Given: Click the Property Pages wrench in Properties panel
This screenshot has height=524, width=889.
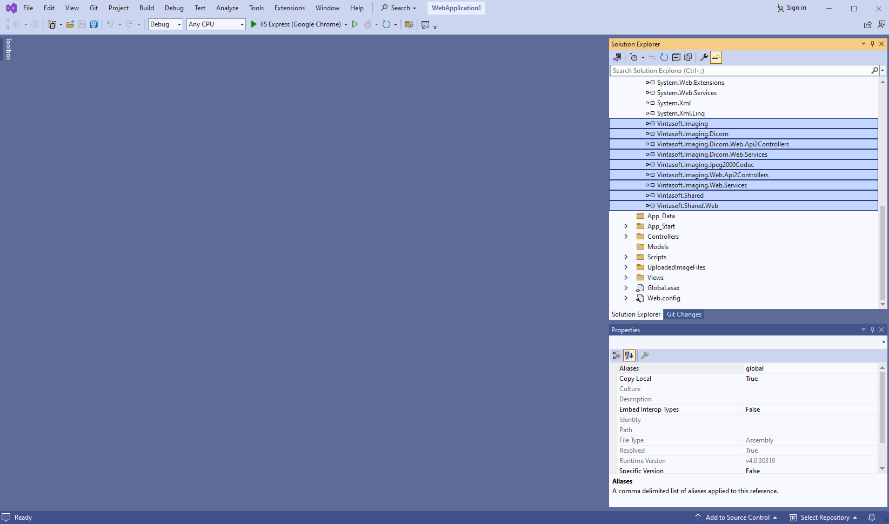Looking at the screenshot, I should (x=645, y=355).
